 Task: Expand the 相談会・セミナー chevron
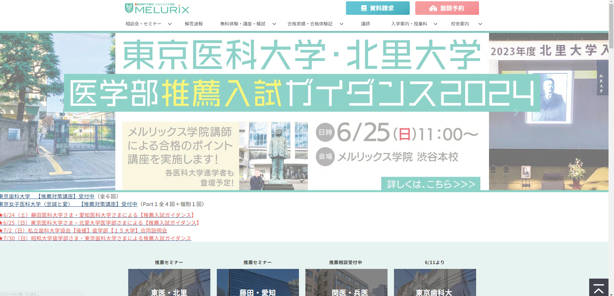pos(170,24)
